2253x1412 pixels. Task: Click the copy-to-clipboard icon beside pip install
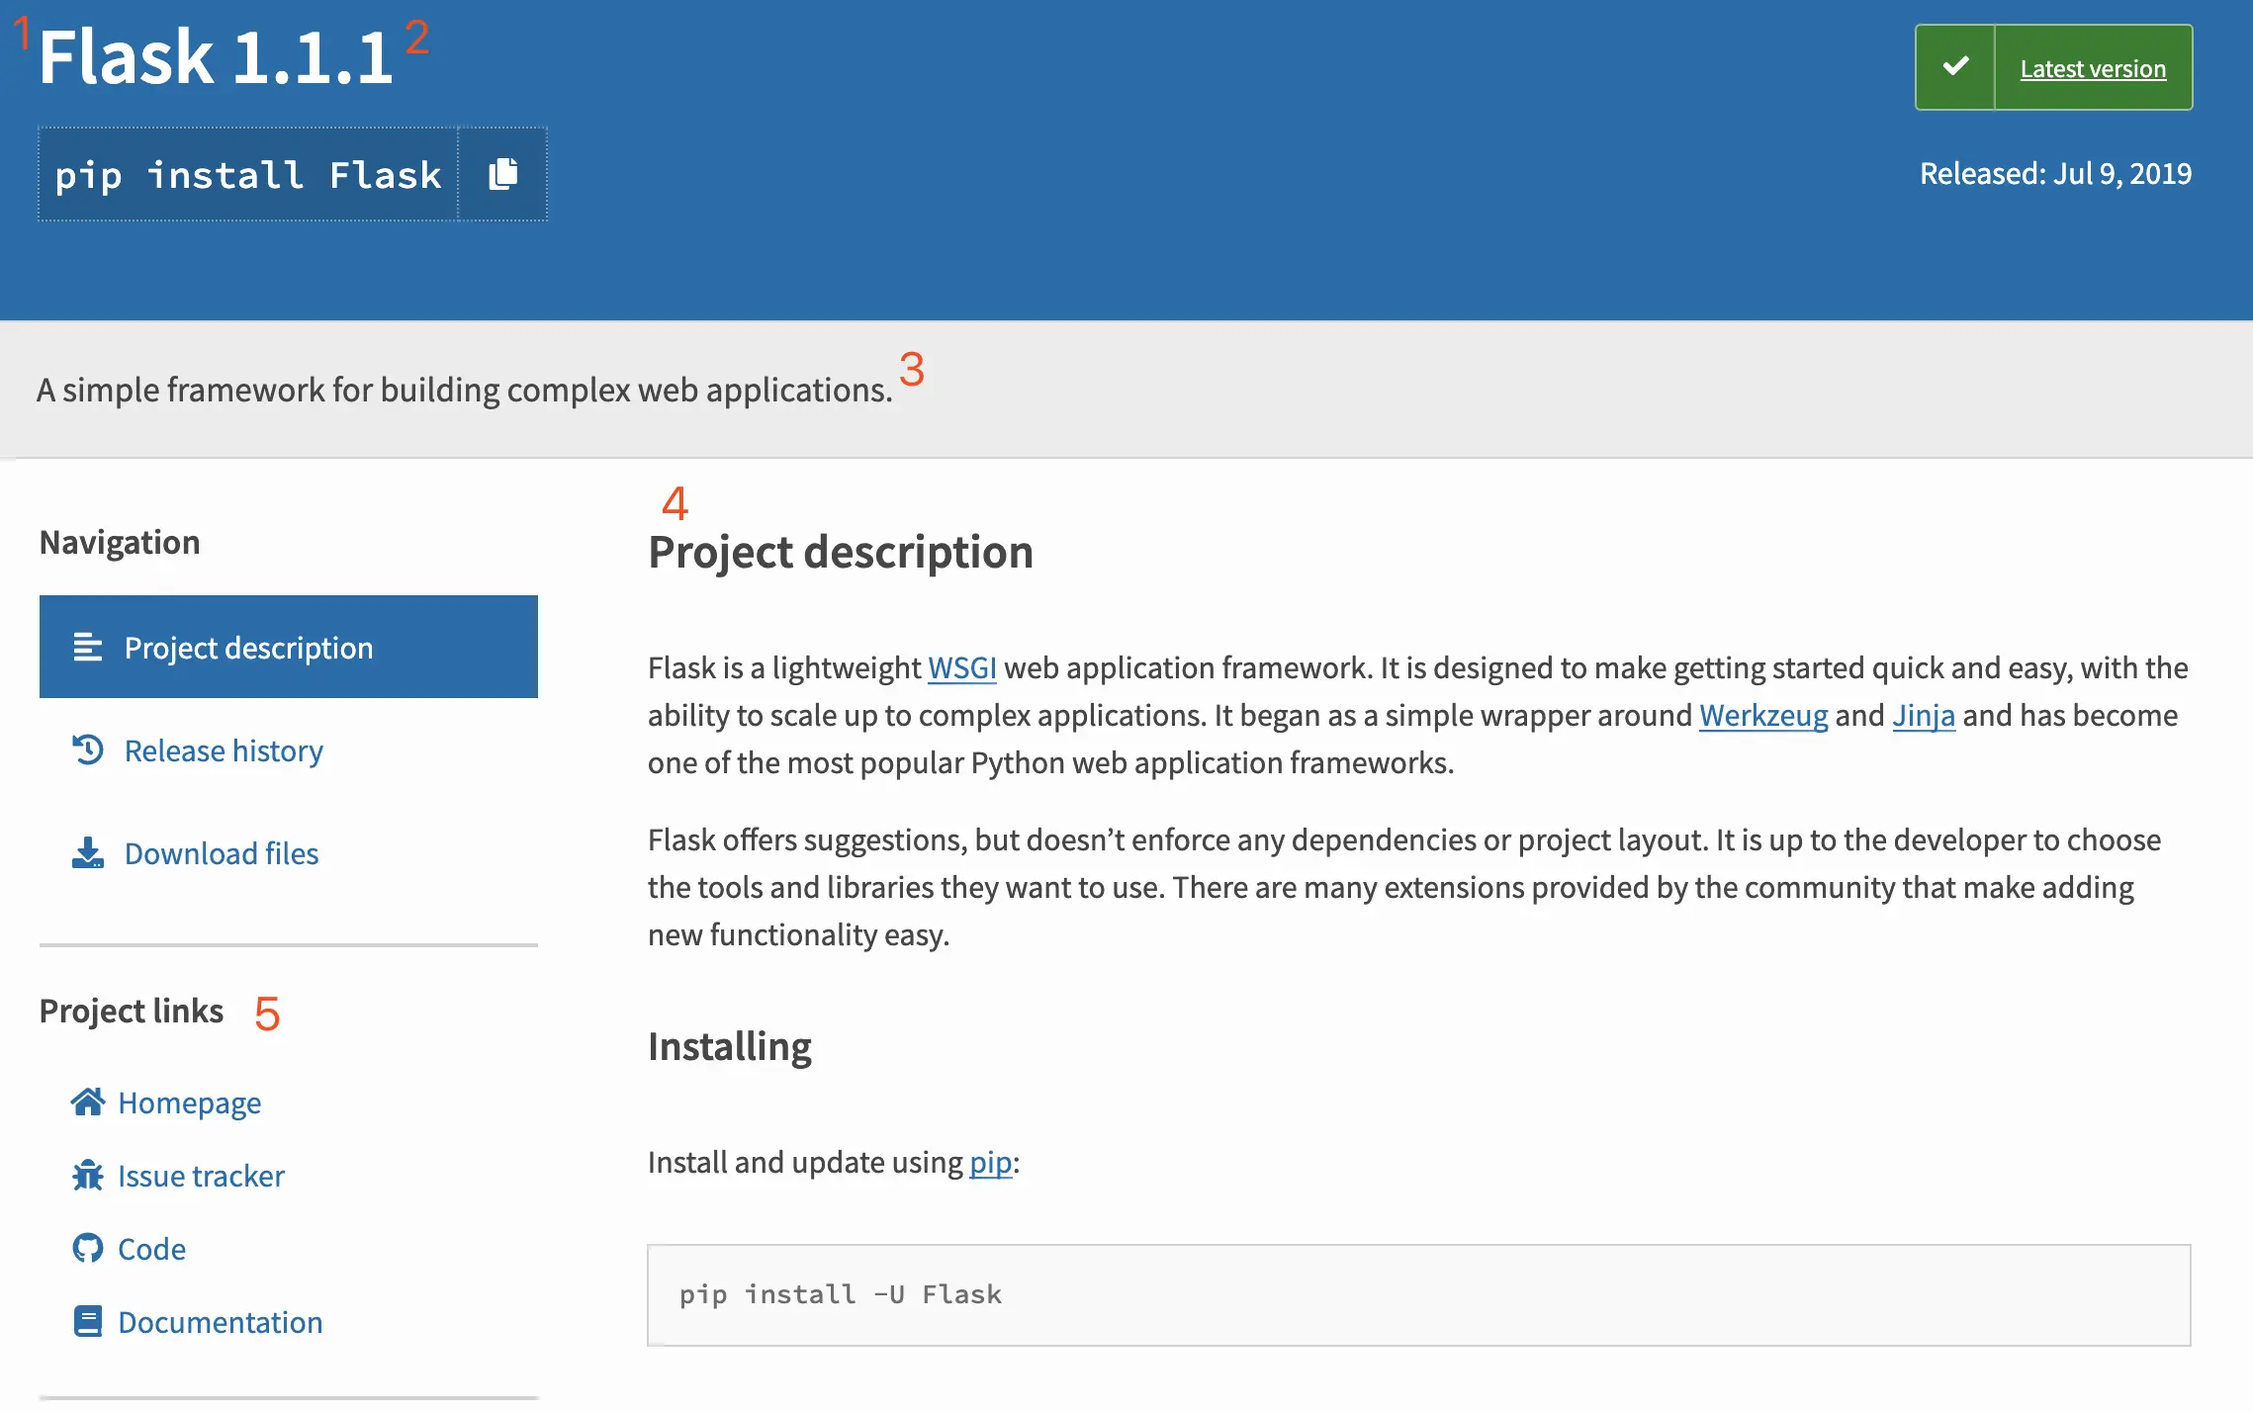pos(502,174)
